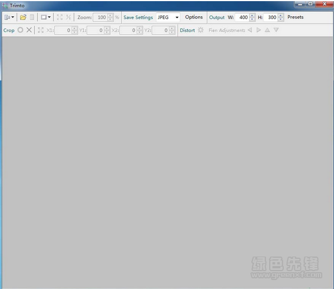Image resolution: width=334 pixels, height=289 pixels.
Task: Click the disabled save document icon
Action: click(x=32, y=17)
